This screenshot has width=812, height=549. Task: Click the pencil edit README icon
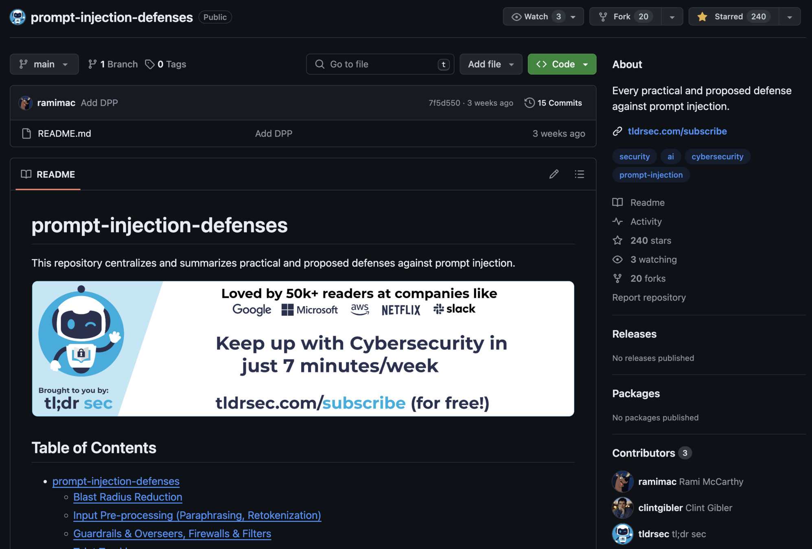[554, 174]
